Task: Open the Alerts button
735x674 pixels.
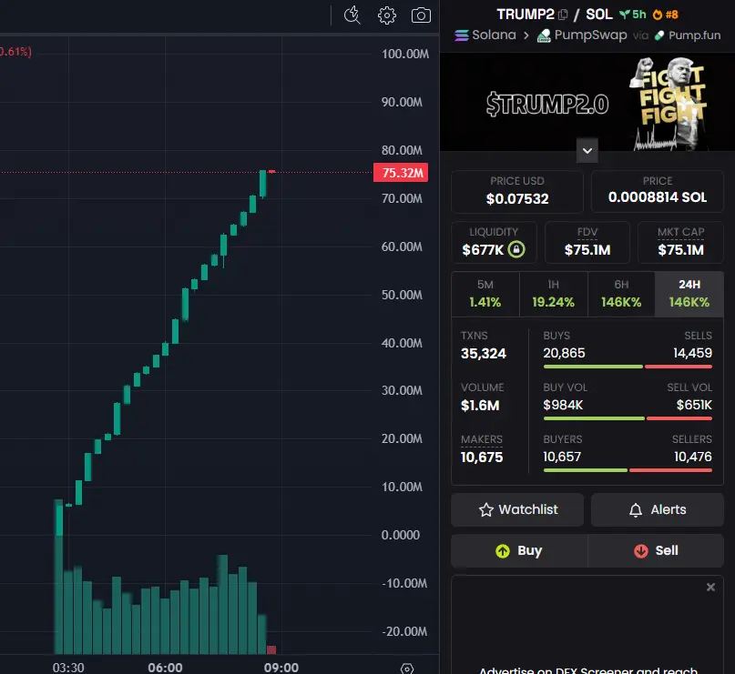Action: tap(658, 509)
